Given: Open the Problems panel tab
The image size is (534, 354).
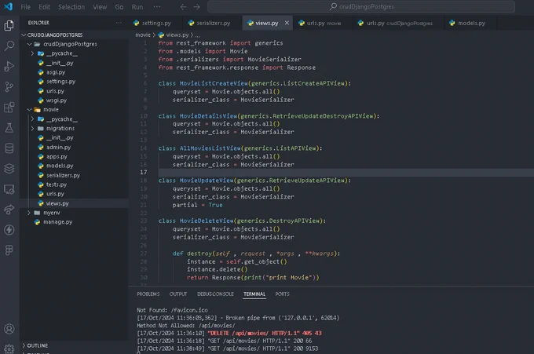Looking at the screenshot, I should click(148, 294).
